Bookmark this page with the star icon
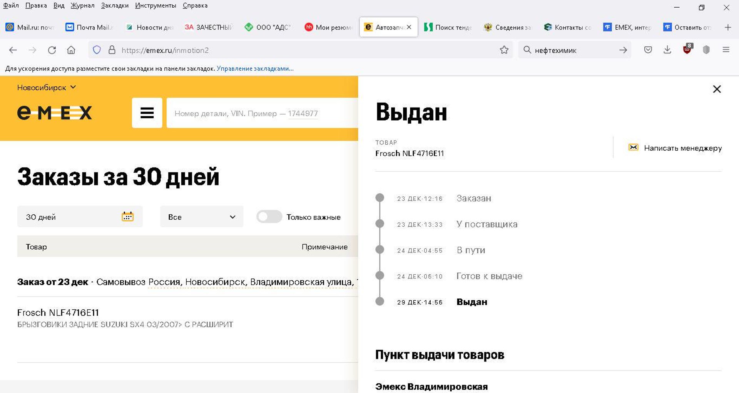This screenshot has height=393, width=739. click(504, 50)
